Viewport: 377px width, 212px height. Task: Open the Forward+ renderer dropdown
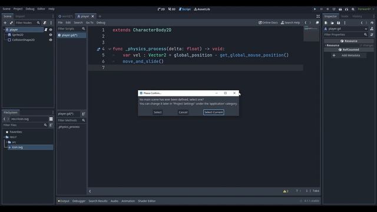point(366,9)
